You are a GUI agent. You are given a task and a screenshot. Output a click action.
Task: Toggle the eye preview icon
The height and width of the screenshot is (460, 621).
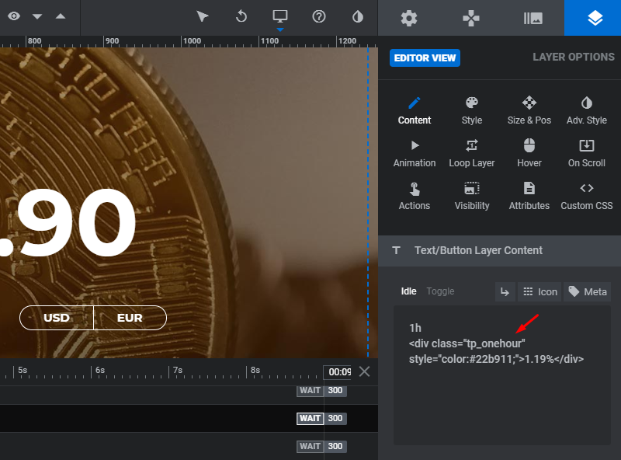click(14, 16)
